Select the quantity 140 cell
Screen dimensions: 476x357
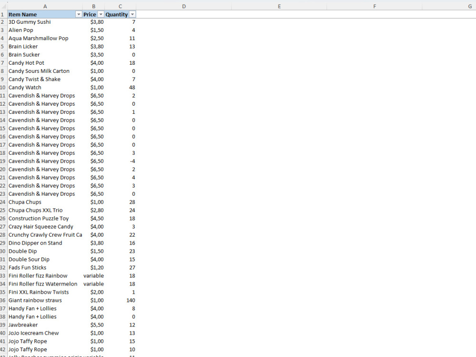(x=120, y=300)
